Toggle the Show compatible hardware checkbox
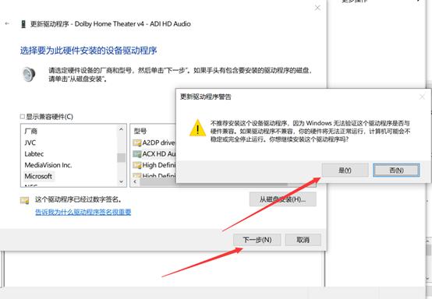This screenshot has height=299, width=432. pyautogui.click(x=23, y=117)
